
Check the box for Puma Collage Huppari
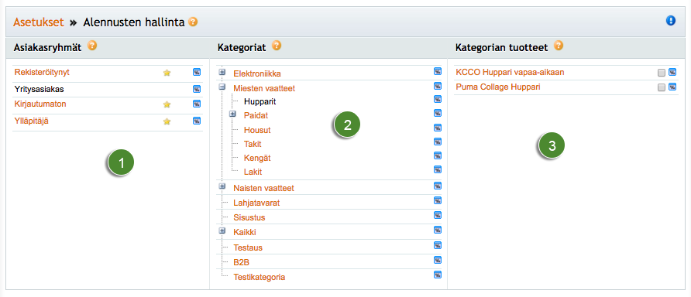661,87
